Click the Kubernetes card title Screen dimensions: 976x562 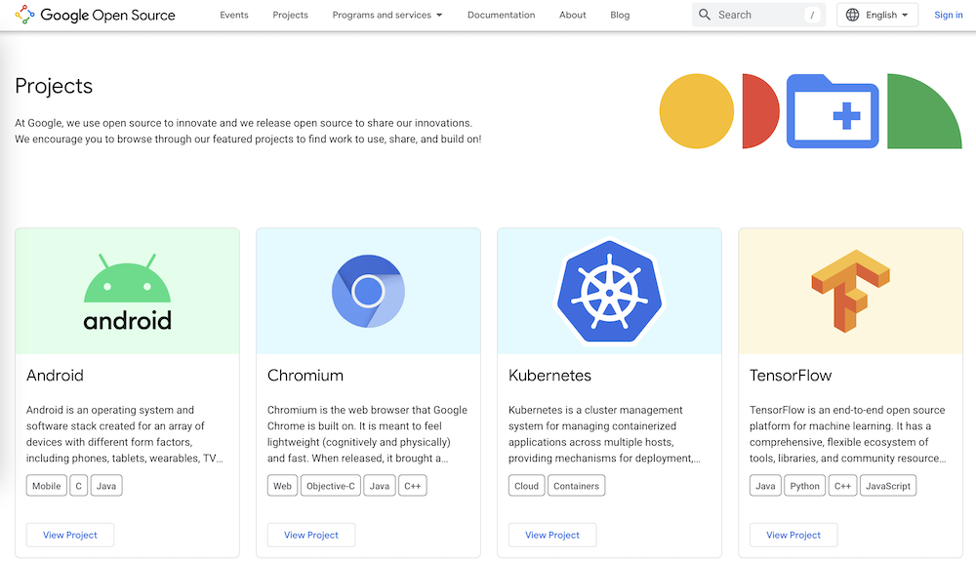549,376
